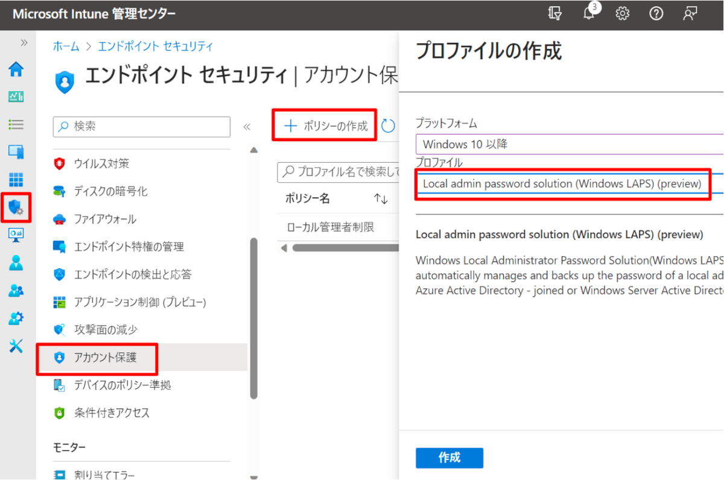The height and width of the screenshot is (480, 724).
Task: Click the refresh icon beside ポリシーの作成
Action: (388, 125)
